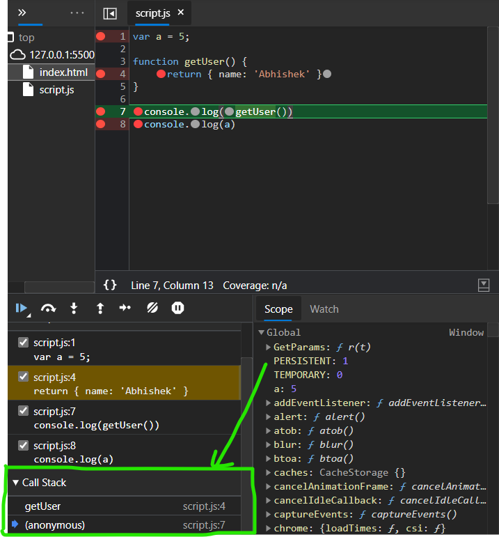
Task: Click the breakpoint marker on gutter line 7
Action: coord(101,111)
